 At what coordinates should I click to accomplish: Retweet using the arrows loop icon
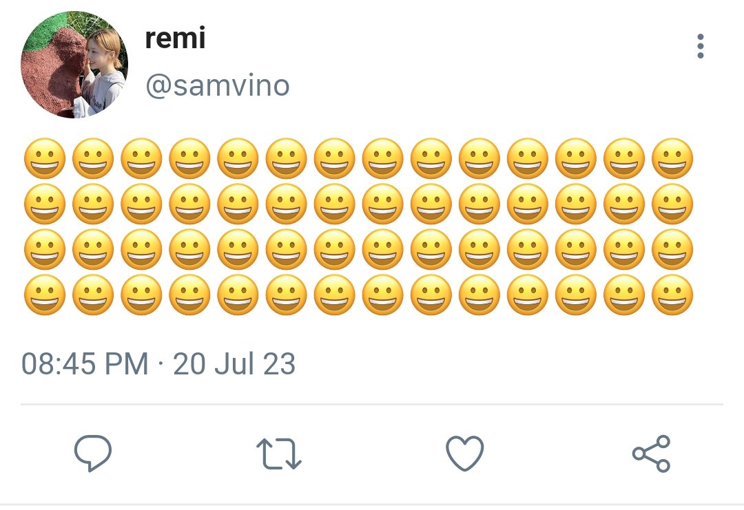(279, 454)
